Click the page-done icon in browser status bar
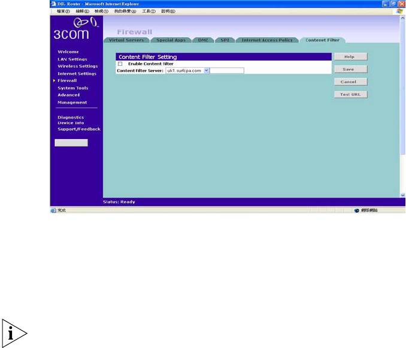Image resolution: width=406 pixels, height=348 pixels. pos(53,210)
